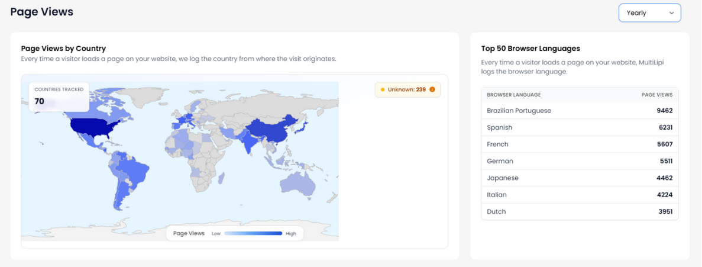Image resolution: width=702 pixels, height=267 pixels.
Task: Select the Brazilian Portuguese row
Action: tap(580, 111)
